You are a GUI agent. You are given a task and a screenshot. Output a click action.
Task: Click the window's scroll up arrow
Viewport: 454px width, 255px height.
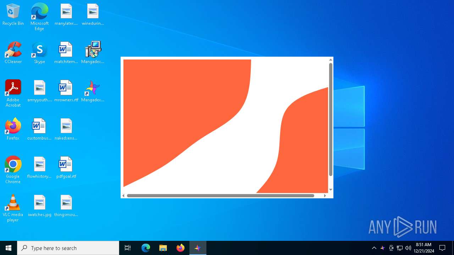[331, 60]
